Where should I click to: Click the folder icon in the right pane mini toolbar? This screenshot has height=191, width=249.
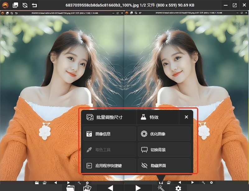161,183
